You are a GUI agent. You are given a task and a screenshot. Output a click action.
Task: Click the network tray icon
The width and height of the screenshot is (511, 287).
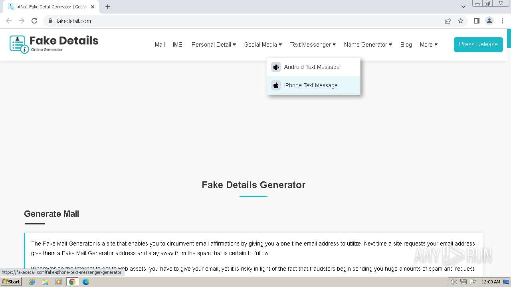(x=463, y=282)
